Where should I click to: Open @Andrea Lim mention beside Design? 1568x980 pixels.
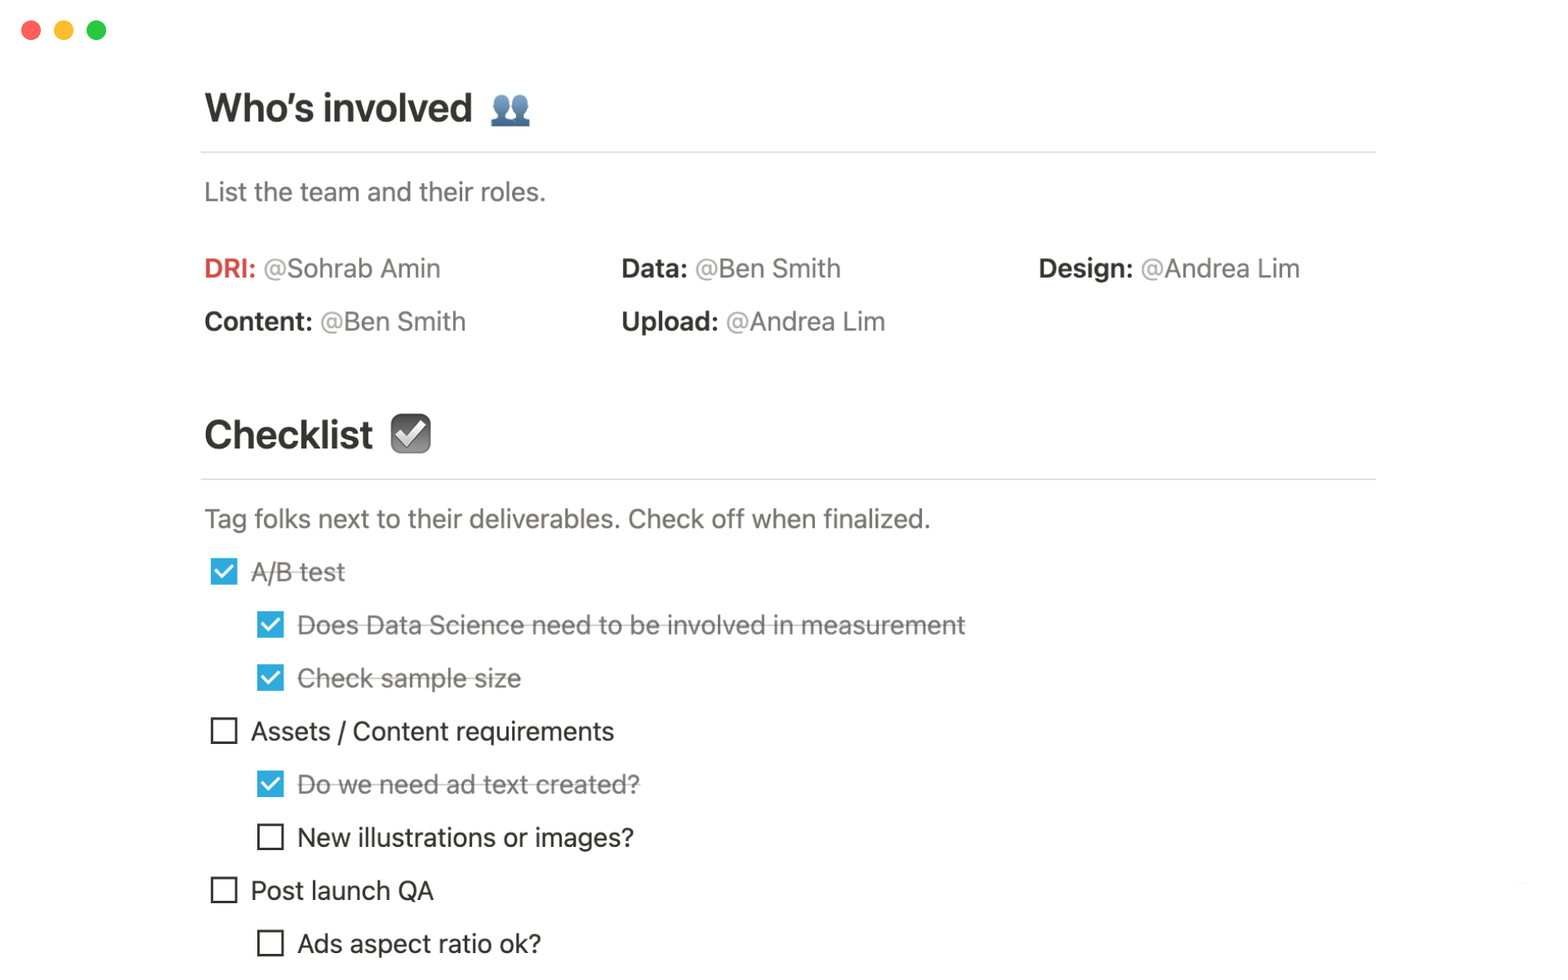pyautogui.click(x=1219, y=269)
